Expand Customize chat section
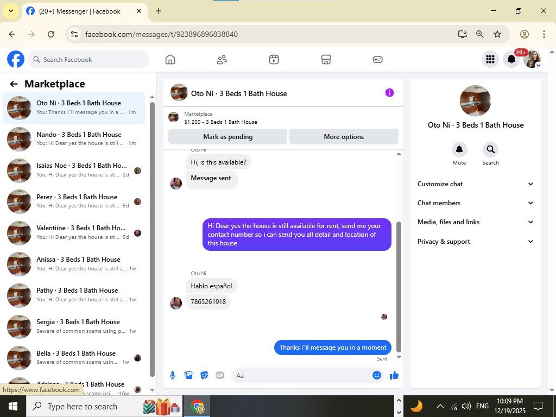The width and height of the screenshot is (556, 417). (475, 184)
